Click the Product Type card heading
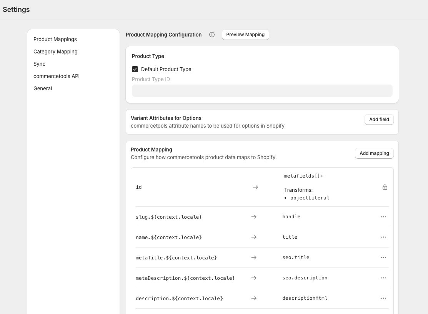Screen dimensions: 428x314 [148, 56]
